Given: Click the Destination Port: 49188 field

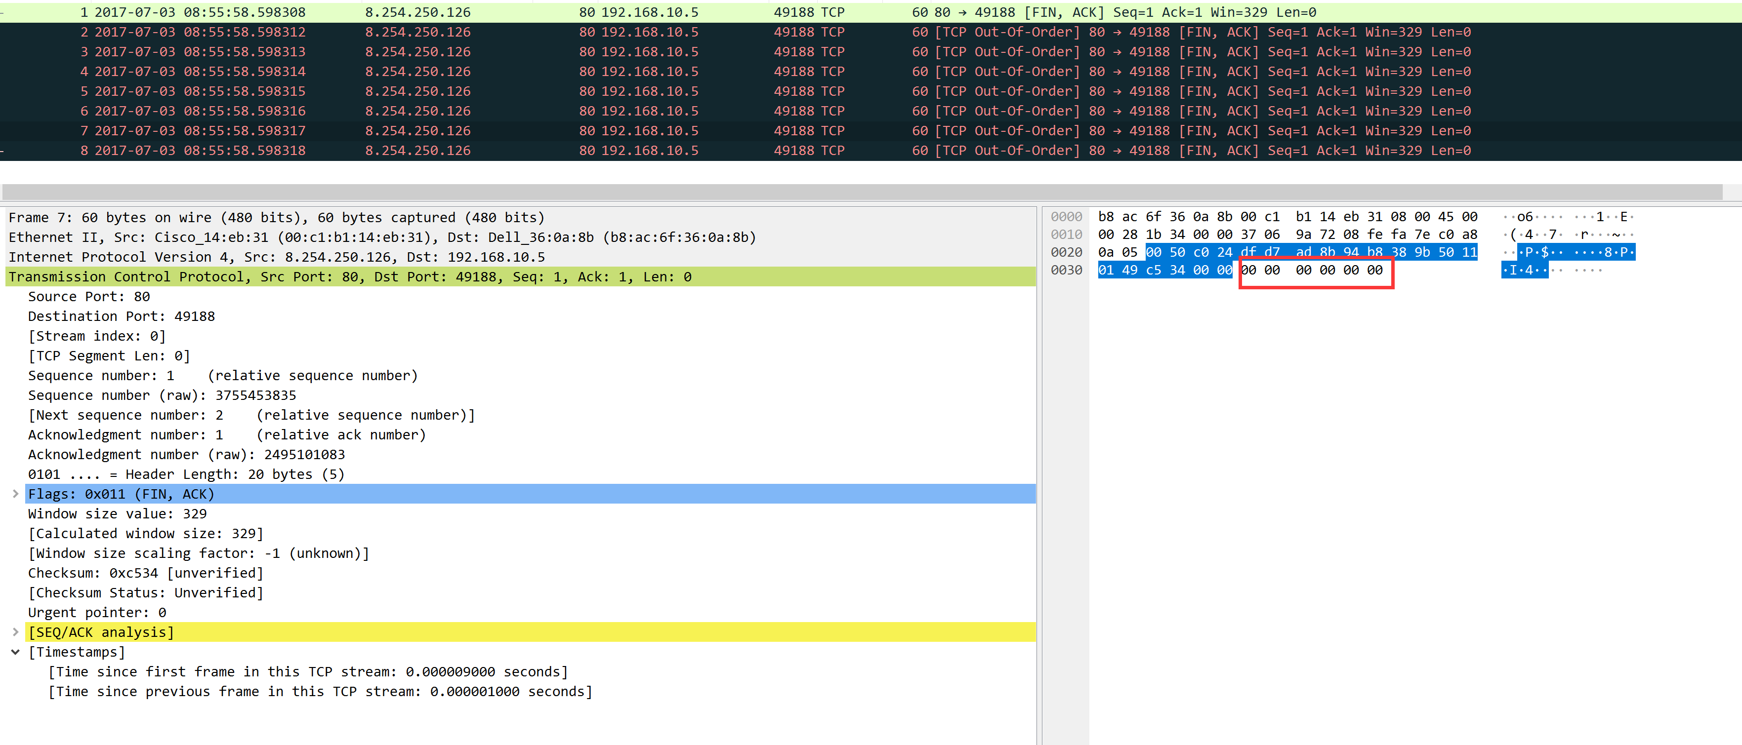Looking at the screenshot, I should click(122, 315).
